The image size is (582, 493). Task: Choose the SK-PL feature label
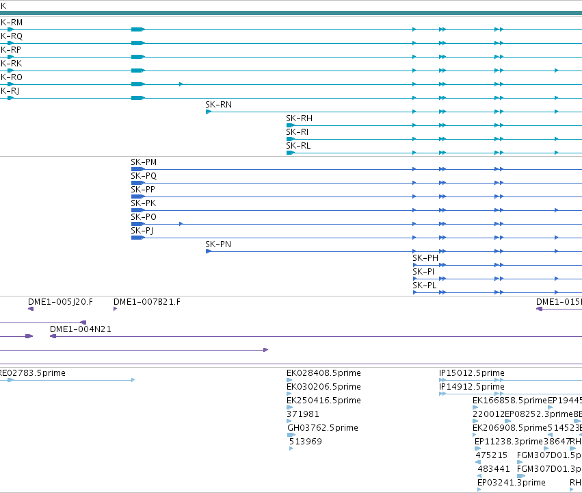point(425,286)
